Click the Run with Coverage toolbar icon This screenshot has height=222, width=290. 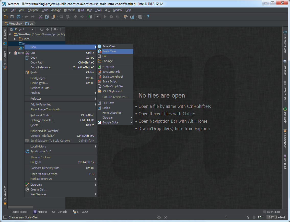point(118,17)
